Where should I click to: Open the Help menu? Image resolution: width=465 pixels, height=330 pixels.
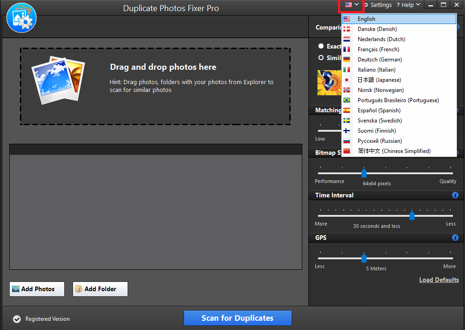pyautogui.click(x=408, y=5)
